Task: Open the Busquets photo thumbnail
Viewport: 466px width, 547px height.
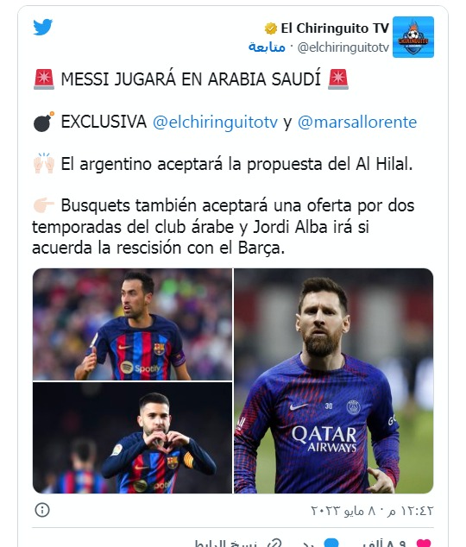Action: pos(133,324)
